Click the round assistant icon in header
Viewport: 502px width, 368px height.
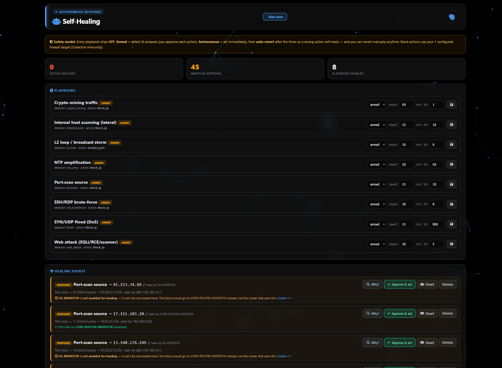(x=452, y=17)
